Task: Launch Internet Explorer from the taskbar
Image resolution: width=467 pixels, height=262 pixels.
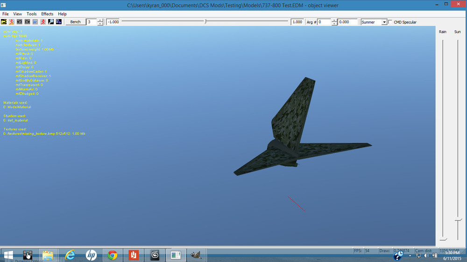Action: tap(70, 255)
